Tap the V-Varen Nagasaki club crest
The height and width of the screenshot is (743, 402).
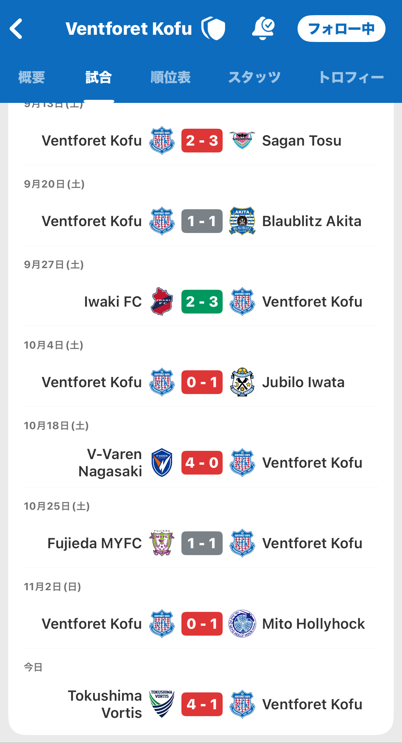[x=162, y=463]
